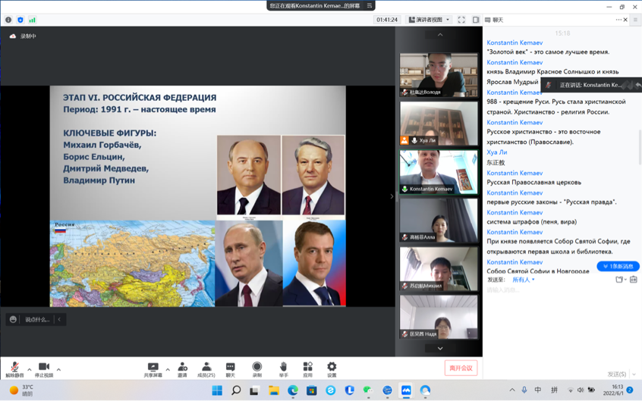
Task: Expand the audio options arrow beside microphone
Action: [x=30, y=370]
